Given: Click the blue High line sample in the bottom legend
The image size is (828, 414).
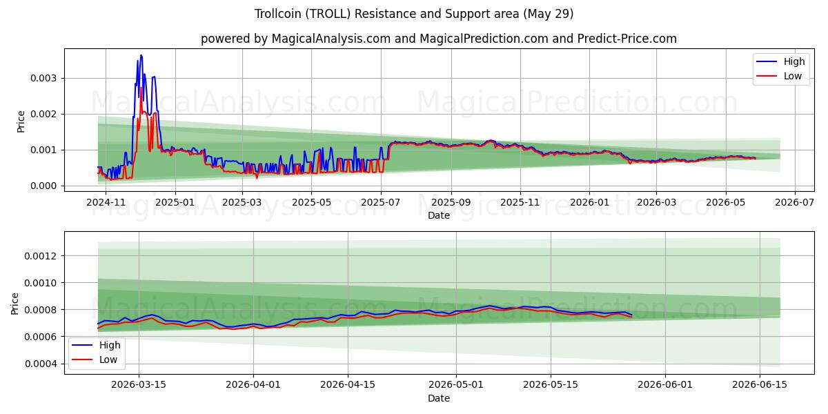Looking at the screenshot, I should click(83, 346).
